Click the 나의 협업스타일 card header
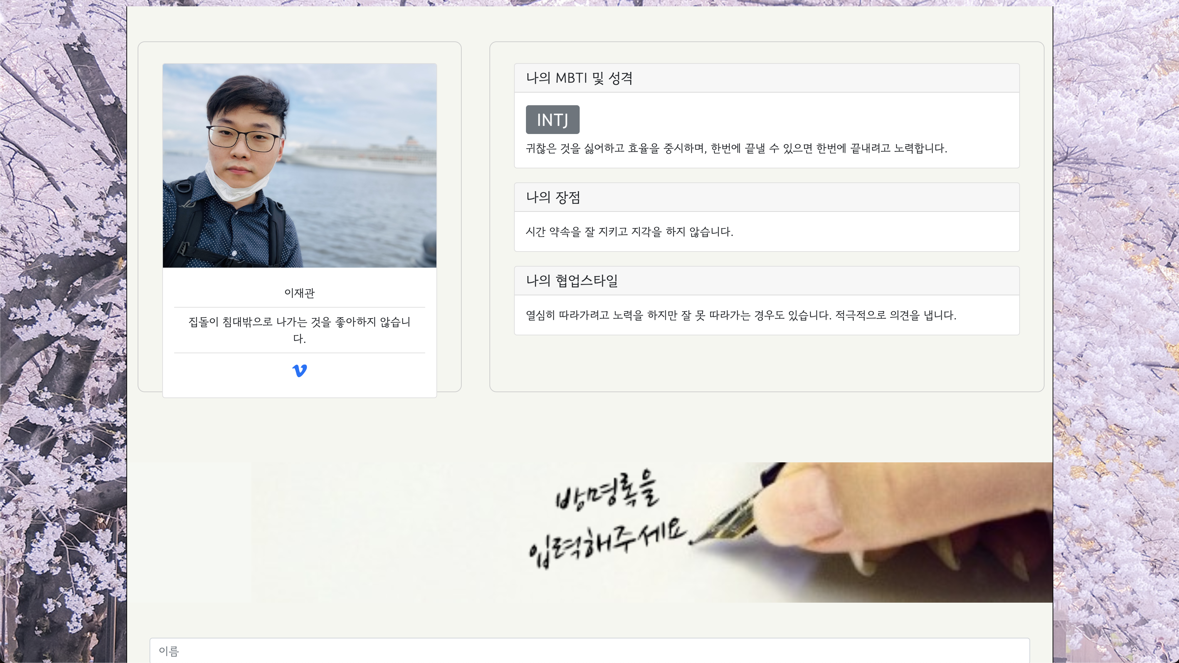Image resolution: width=1179 pixels, height=663 pixels. tap(572, 281)
